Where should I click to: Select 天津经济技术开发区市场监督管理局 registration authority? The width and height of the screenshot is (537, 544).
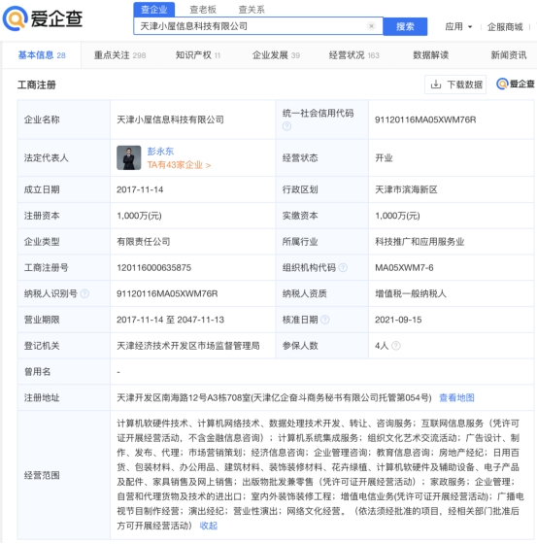(x=188, y=346)
